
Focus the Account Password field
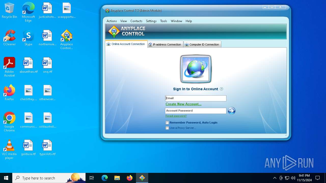click(x=196, y=111)
